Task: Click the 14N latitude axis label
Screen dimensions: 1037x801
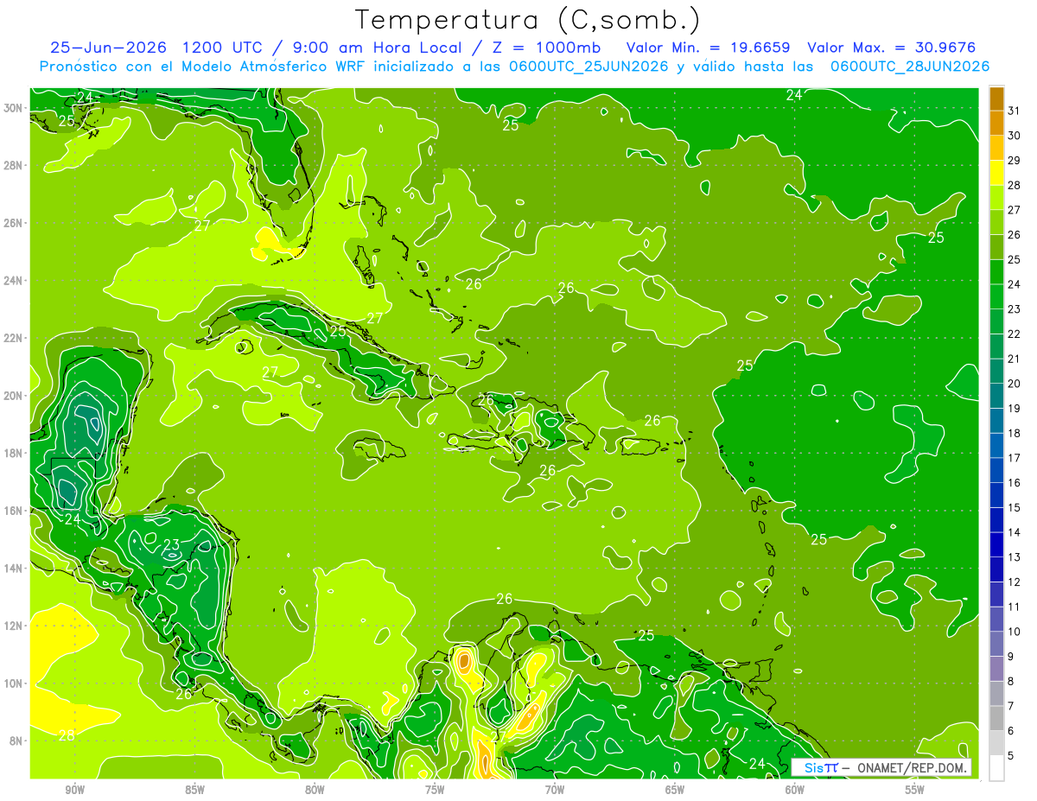Action: (x=15, y=568)
